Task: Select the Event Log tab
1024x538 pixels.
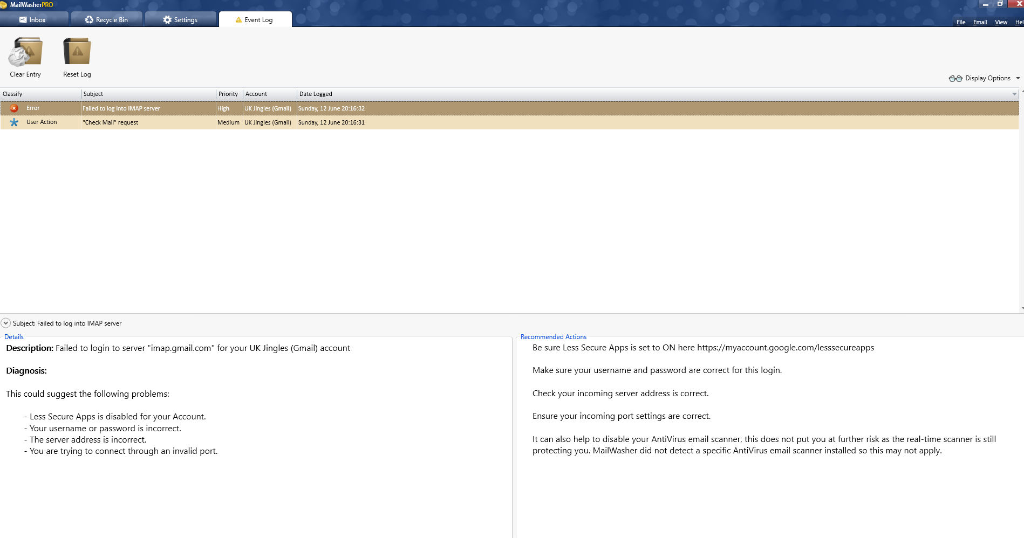Action: coord(255,19)
